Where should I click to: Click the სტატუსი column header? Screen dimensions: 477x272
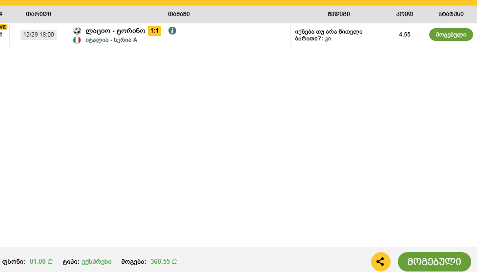click(x=451, y=14)
